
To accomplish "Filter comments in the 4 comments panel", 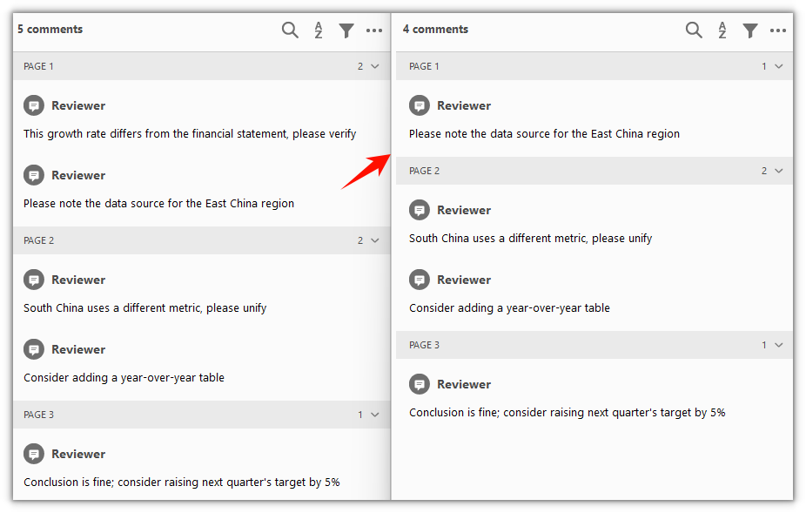I will pos(750,30).
